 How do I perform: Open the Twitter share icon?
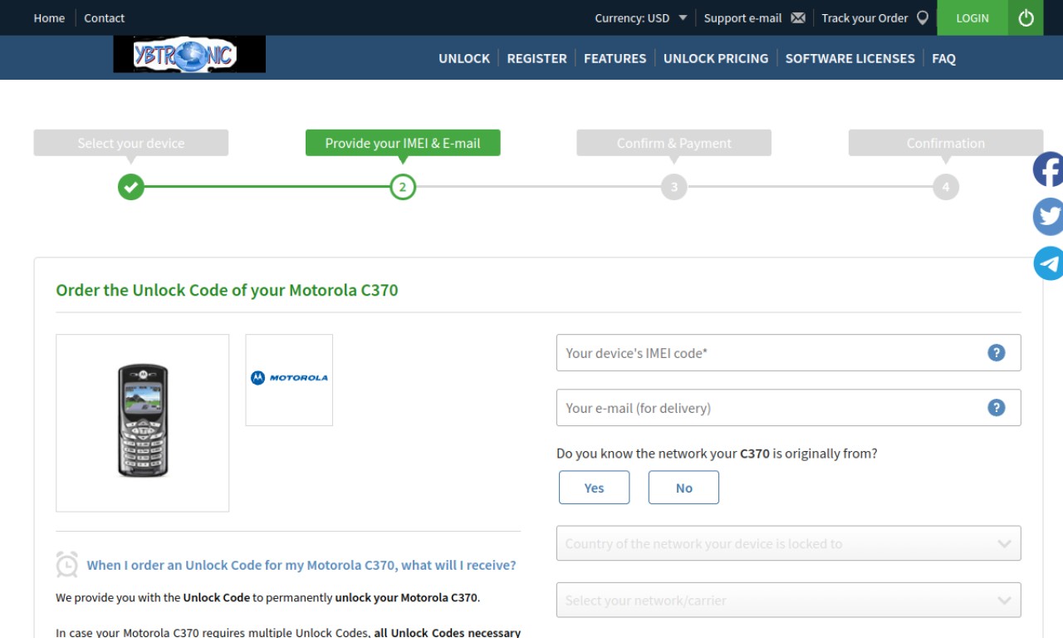pos(1048,217)
